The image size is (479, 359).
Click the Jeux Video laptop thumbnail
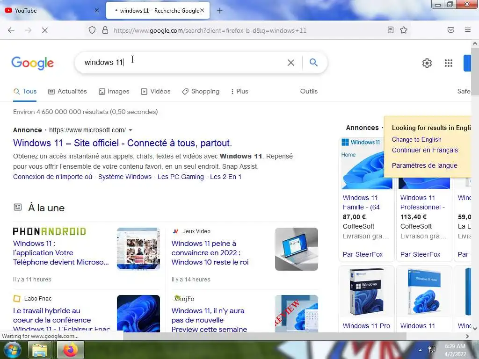click(296, 249)
